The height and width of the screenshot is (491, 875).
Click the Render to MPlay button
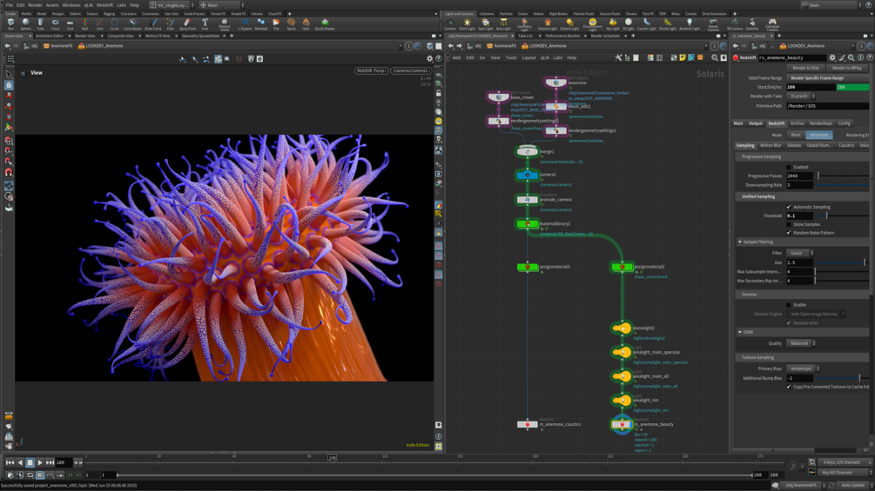coord(846,68)
